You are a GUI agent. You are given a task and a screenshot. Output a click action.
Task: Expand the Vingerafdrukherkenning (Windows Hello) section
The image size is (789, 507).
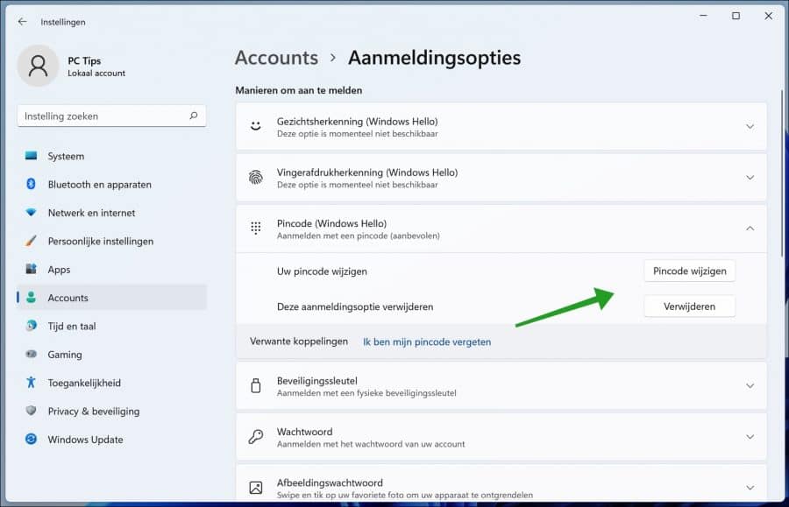(750, 177)
